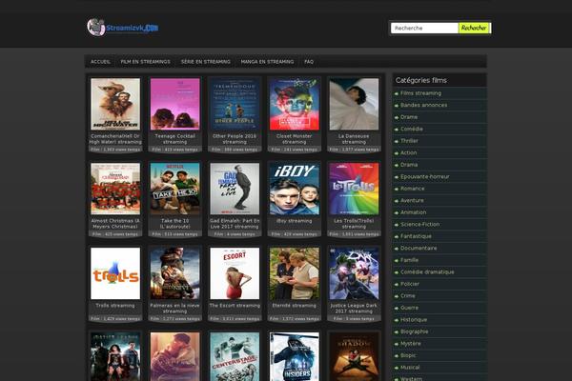Open the Take the 10 poster
572x381 pixels.
coord(175,189)
